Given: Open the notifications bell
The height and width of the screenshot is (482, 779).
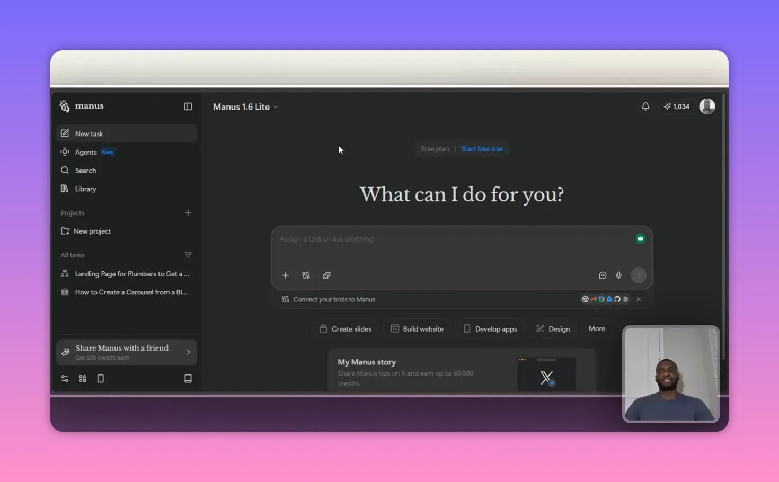Looking at the screenshot, I should 645,106.
